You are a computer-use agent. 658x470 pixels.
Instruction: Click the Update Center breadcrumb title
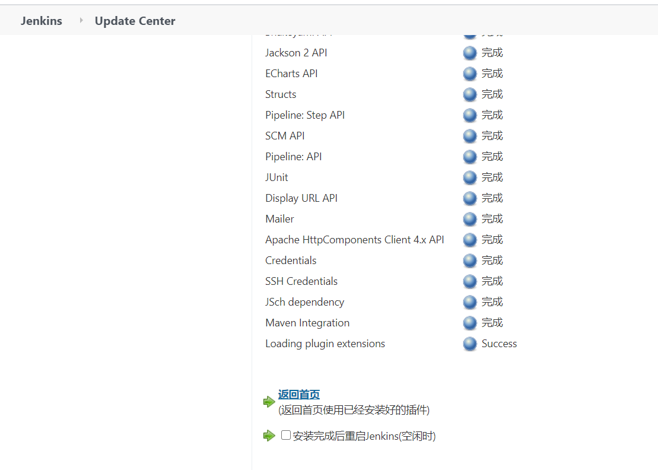(135, 20)
